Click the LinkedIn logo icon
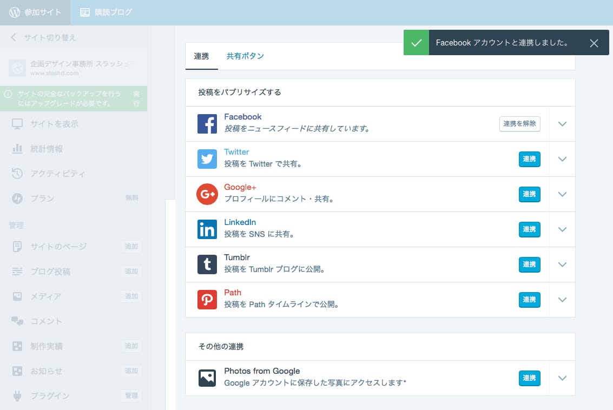Viewport: 613px width, 410px height. coord(207,229)
